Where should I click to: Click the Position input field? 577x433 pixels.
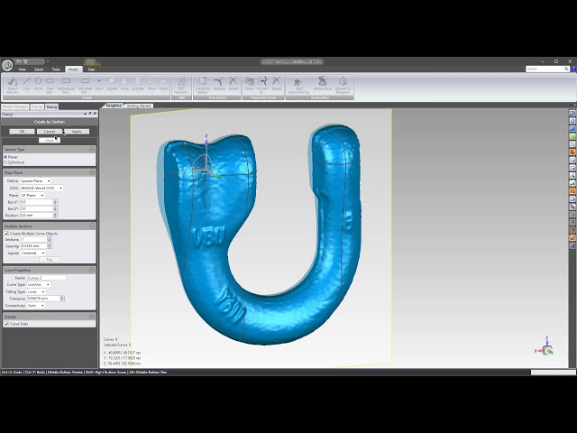(x=36, y=215)
